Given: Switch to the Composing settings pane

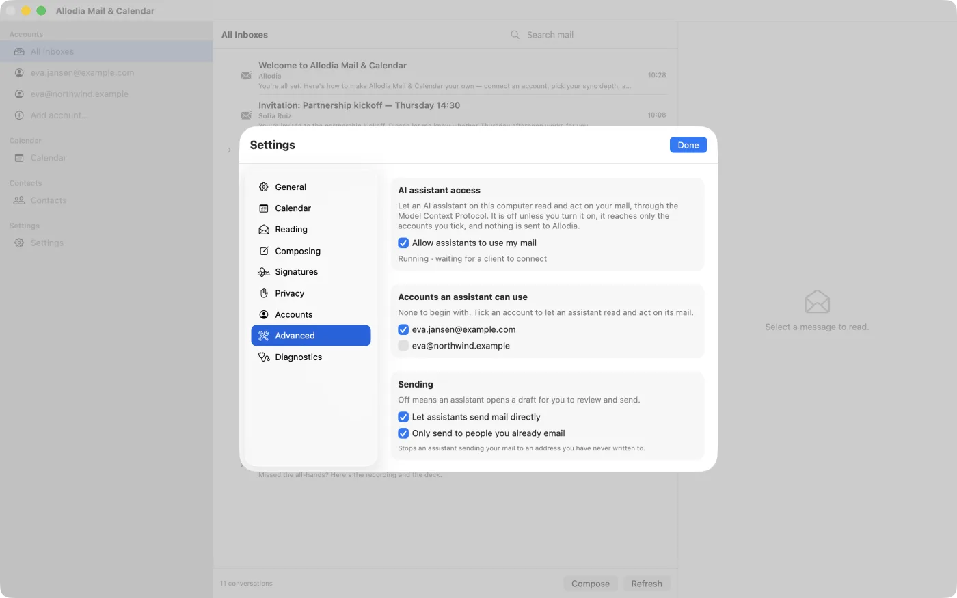Looking at the screenshot, I should coord(311,251).
